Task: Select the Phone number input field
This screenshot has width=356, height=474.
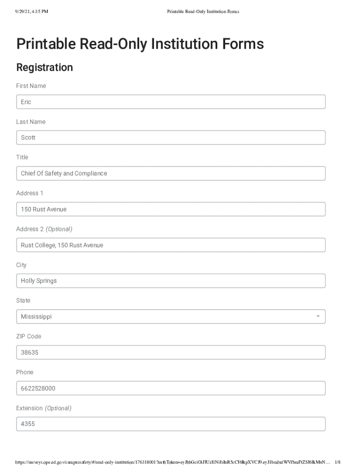Action: click(x=171, y=388)
